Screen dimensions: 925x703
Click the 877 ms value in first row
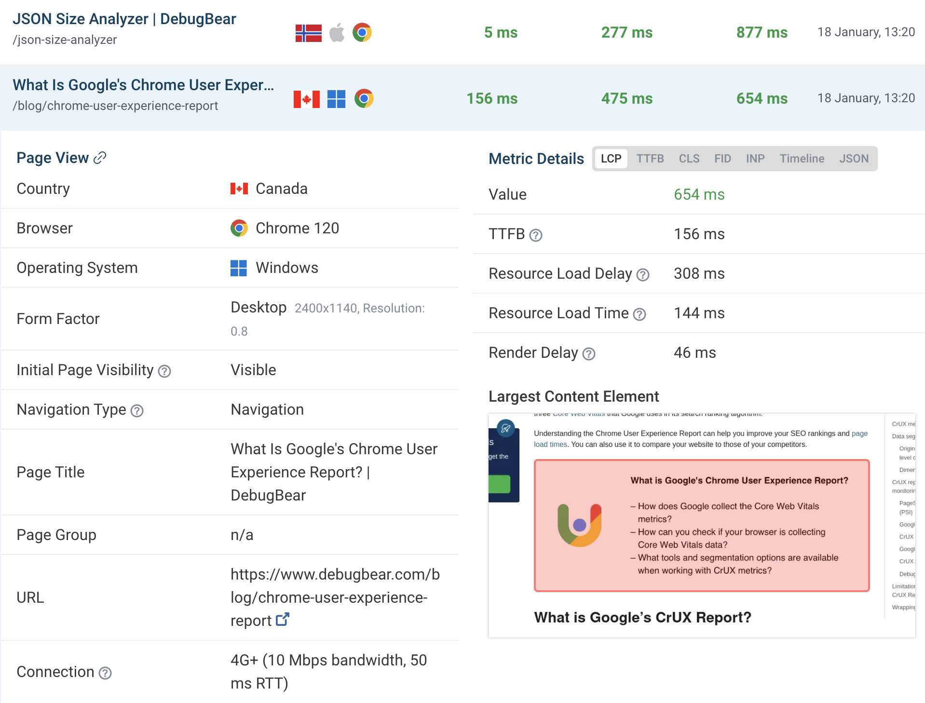pos(762,32)
